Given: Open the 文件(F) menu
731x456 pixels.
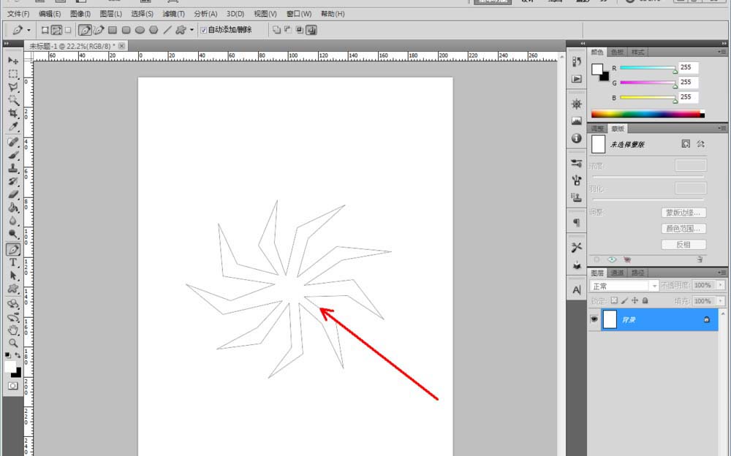Looking at the screenshot, I should point(18,14).
